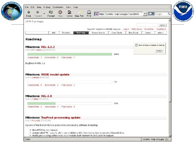Image resolution: width=195 pixels, height=146 pixels.
Task: Click the Trac Search button
Action: pyautogui.click(x=163, y=25)
